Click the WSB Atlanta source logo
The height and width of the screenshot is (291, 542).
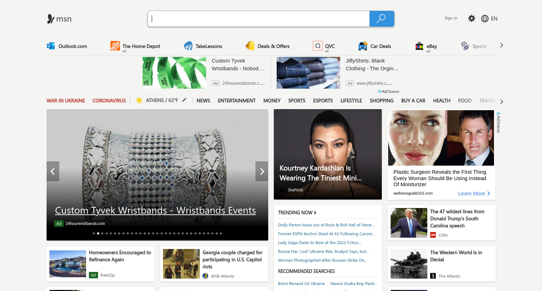205,276
